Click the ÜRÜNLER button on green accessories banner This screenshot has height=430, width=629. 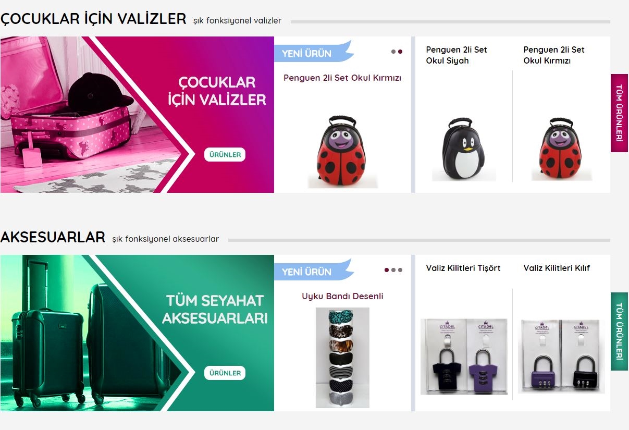(225, 373)
